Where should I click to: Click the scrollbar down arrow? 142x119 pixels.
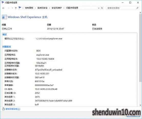click(140, 105)
